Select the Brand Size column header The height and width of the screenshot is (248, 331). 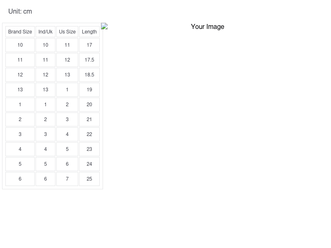click(x=20, y=32)
